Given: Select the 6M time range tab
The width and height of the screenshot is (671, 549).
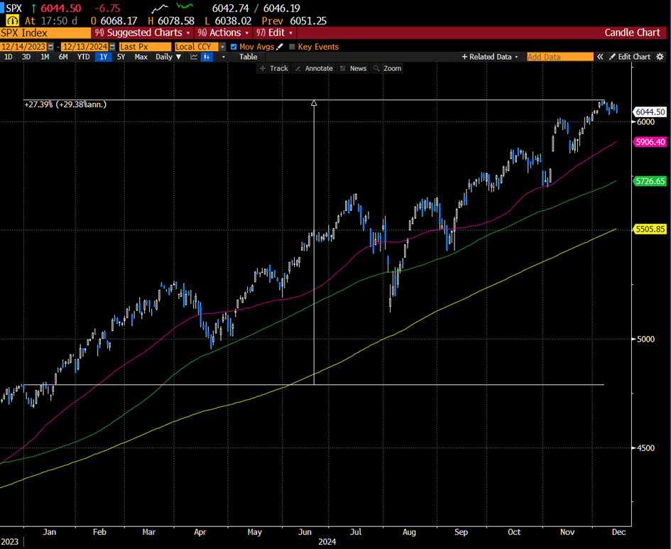Looking at the screenshot, I should [x=63, y=57].
